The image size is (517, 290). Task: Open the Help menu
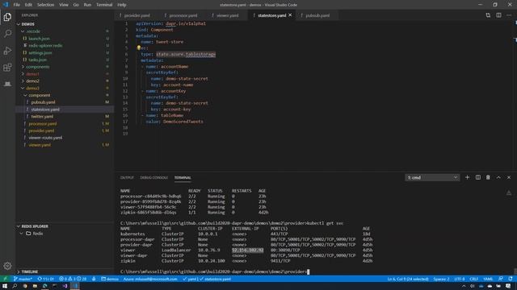click(x=122, y=5)
